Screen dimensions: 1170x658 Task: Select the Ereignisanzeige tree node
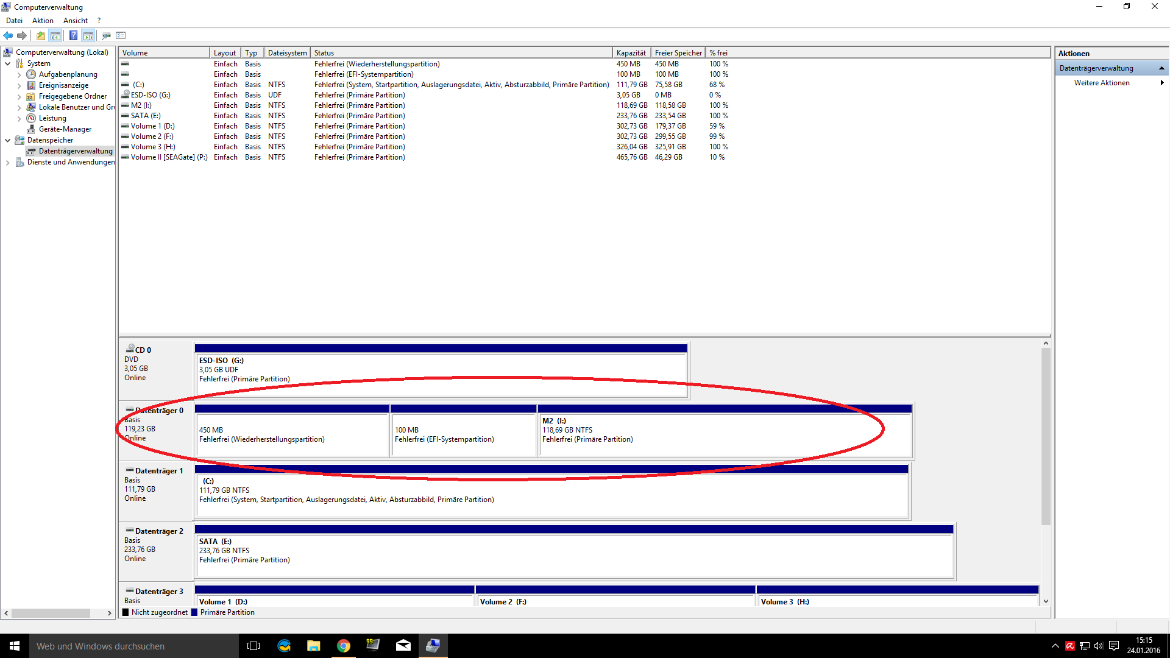coord(63,85)
